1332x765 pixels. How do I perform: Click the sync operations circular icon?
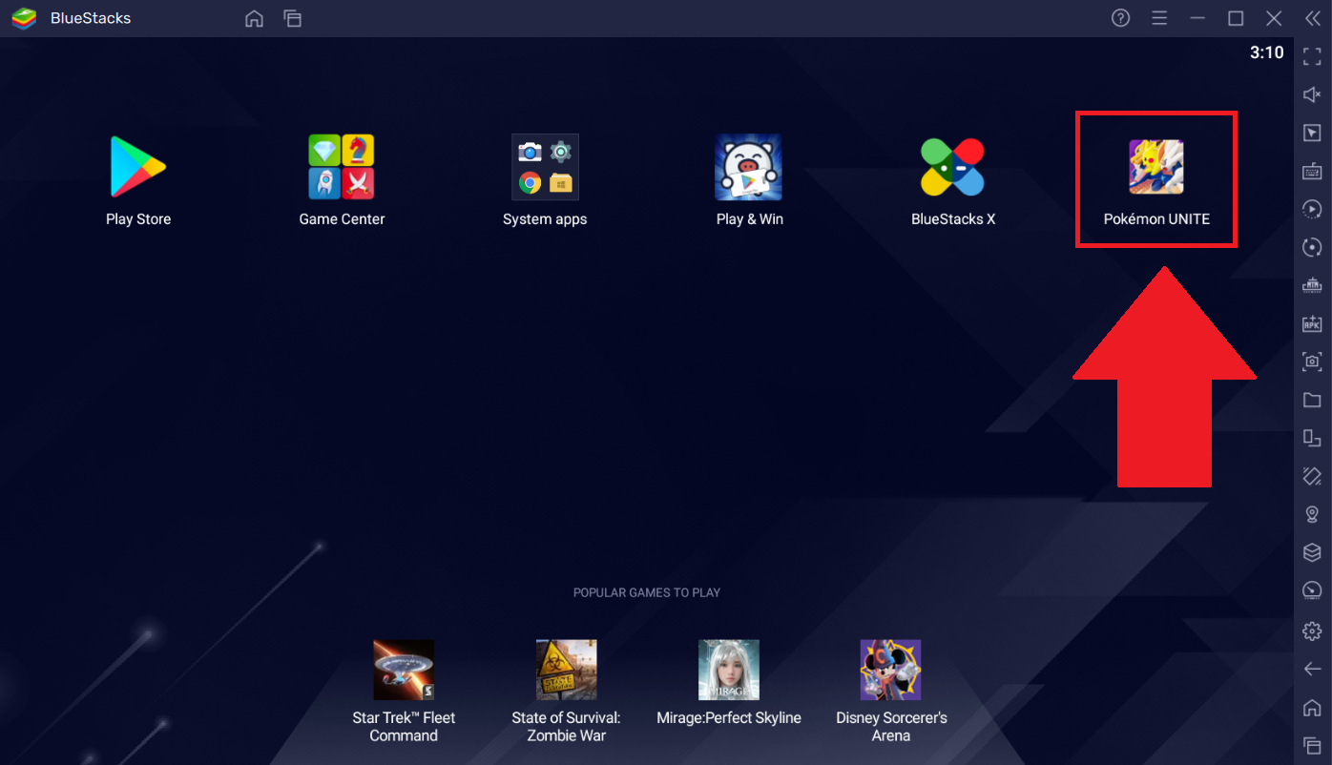coord(1312,248)
